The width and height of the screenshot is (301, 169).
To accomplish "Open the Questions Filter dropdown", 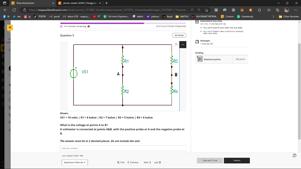I will pyautogui.click(x=74, y=162).
